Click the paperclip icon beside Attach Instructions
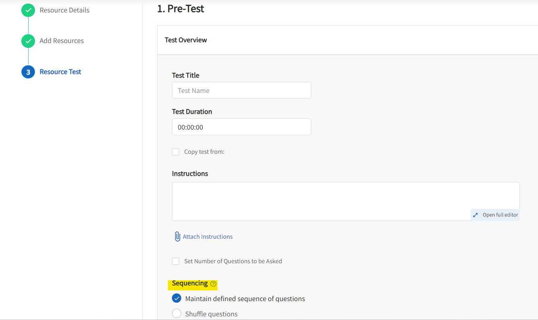 pos(178,236)
